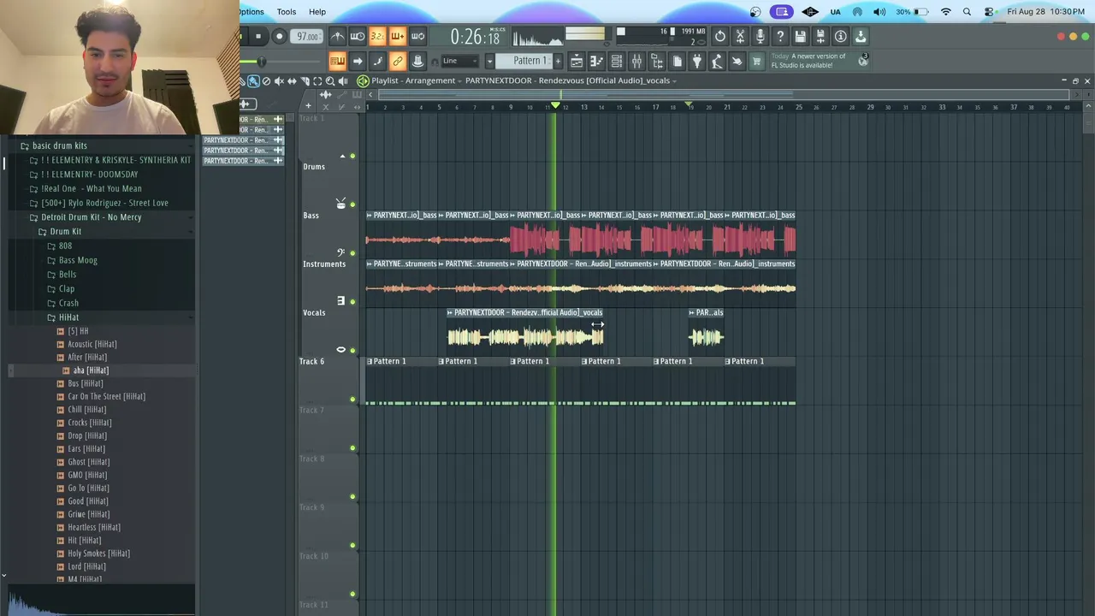Click the Record button in the transport

click(x=279, y=36)
